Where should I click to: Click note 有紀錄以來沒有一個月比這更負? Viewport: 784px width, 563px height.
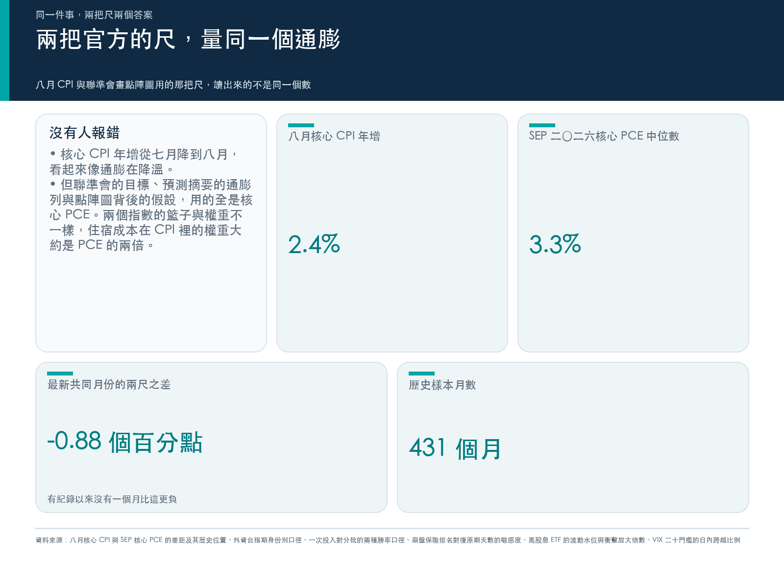[112, 499]
